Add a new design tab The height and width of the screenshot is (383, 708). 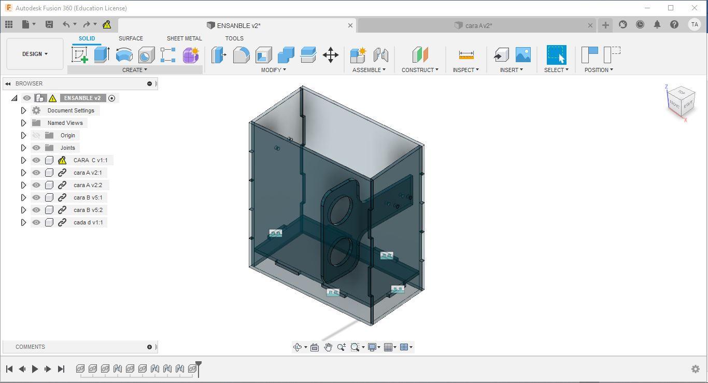[605, 25]
